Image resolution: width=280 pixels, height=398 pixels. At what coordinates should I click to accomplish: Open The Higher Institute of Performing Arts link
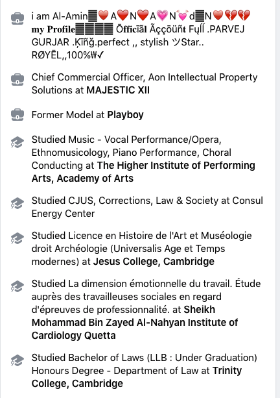tap(143, 172)
